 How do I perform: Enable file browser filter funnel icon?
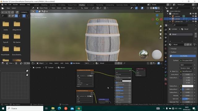click(x=24, y=16)
